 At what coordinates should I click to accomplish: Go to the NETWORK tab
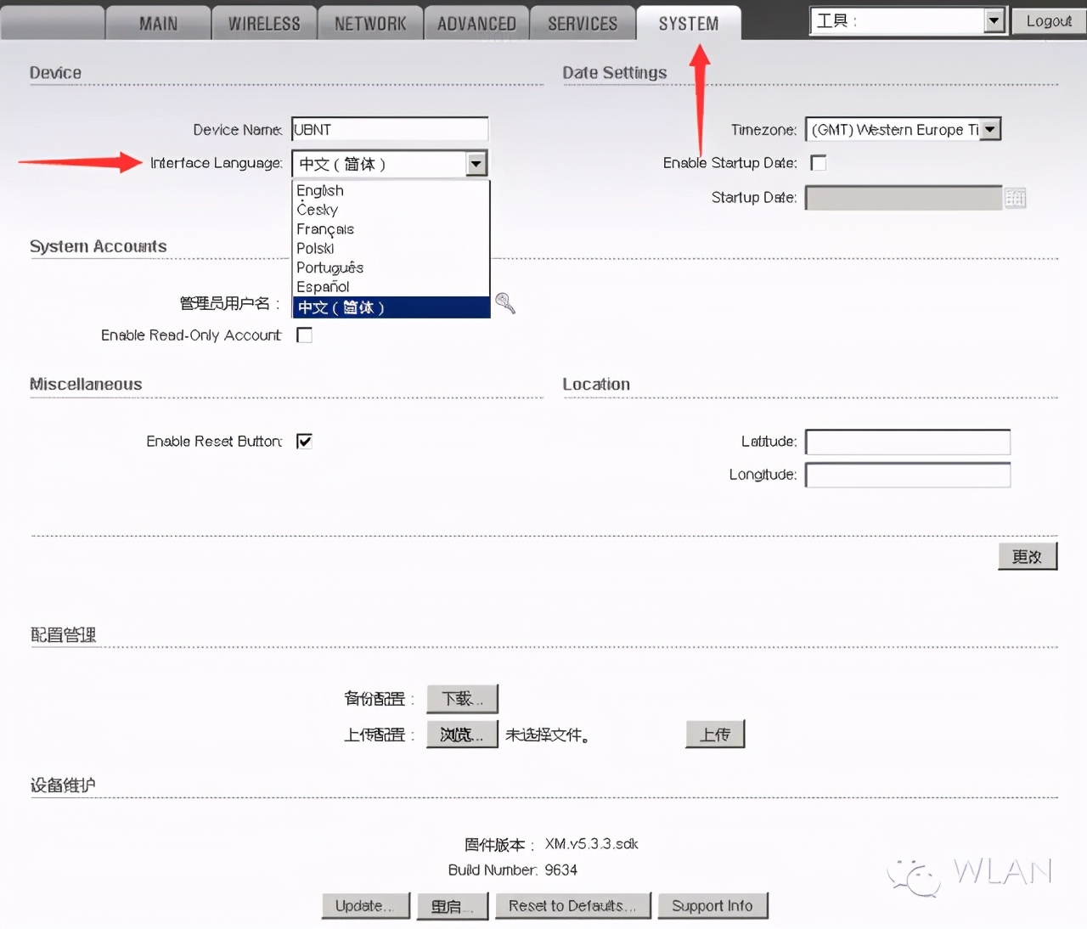coord(370,23)
